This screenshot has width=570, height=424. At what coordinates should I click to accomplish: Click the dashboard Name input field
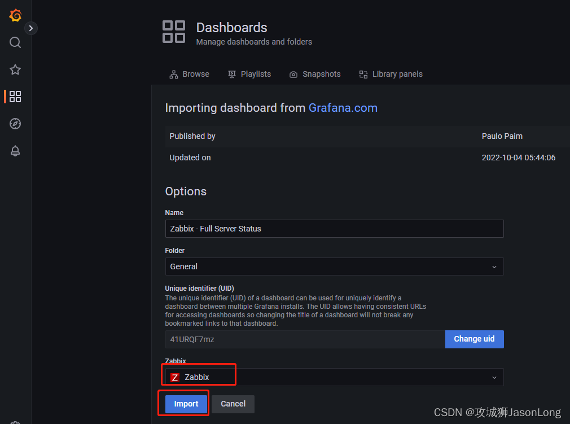click(x=334, y=229)
